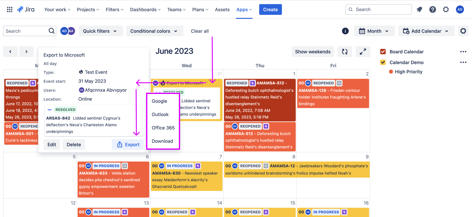This screenshot has width=472, height=217.
Task: Toggle the Board Calendar checkbox
Action: point(383,52)
